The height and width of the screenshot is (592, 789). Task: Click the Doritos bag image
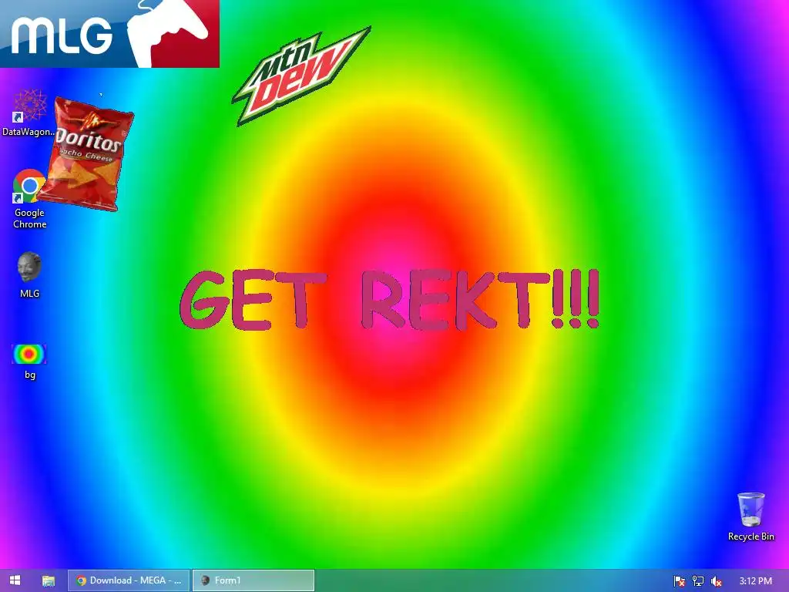point(86,153)
